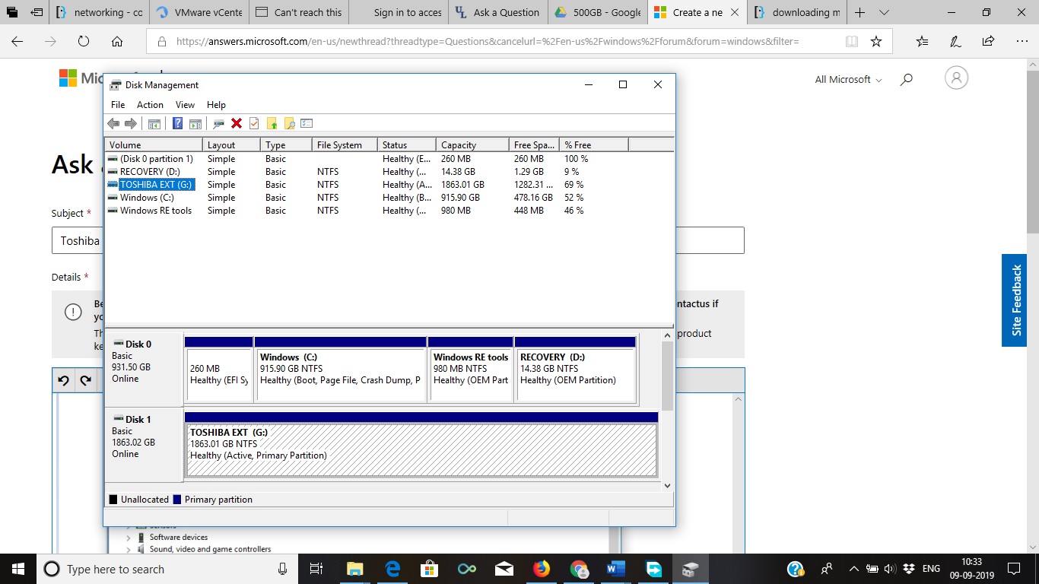Image resolution: width=1039 pixels, height=584 pixels.
Task: Show hidden tray icons chevron
Action: click(x=854, y=569)
